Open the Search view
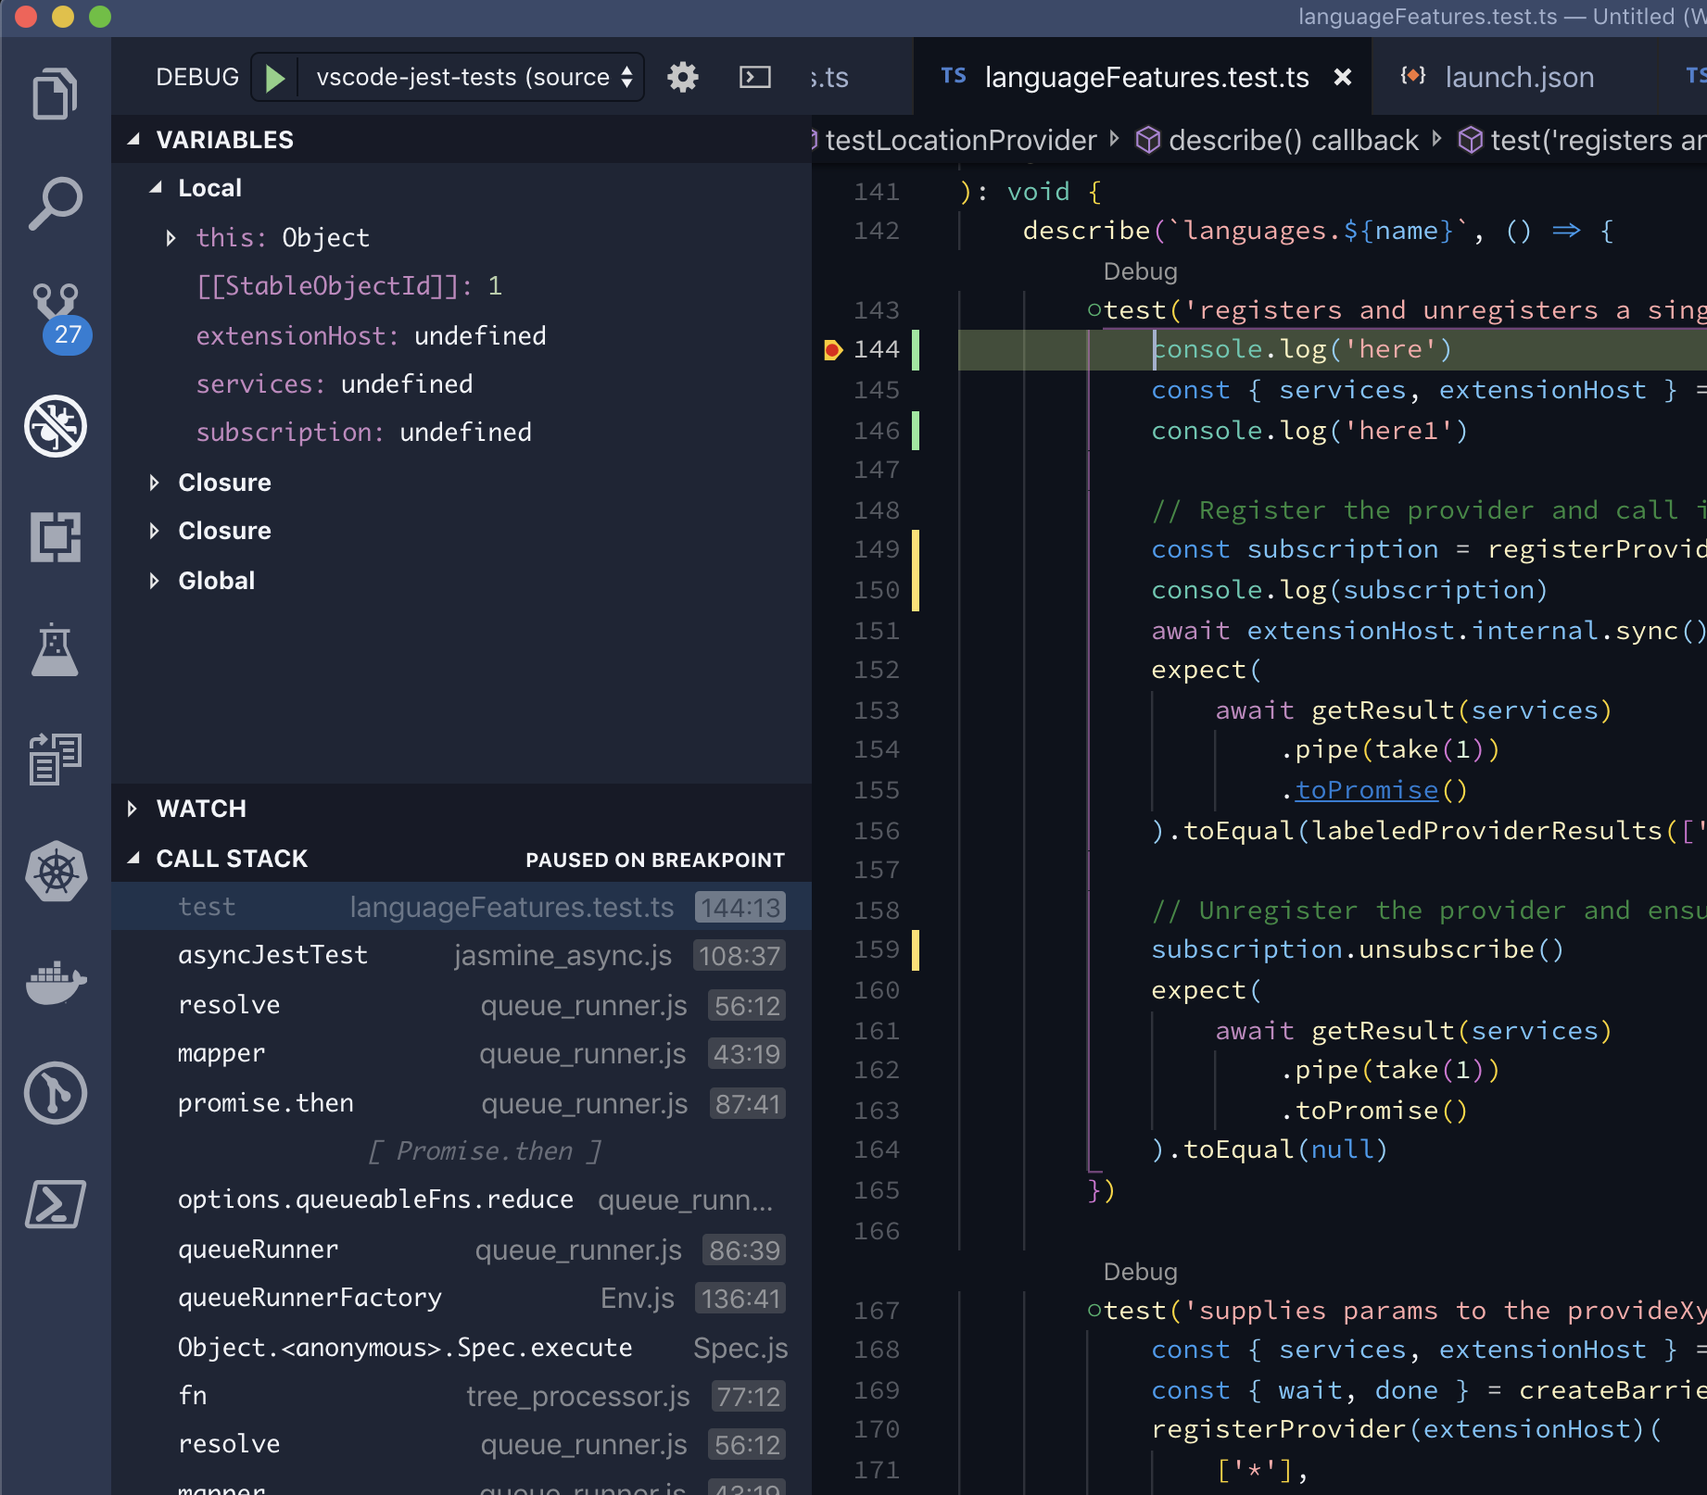Viewport: 1707px width, 1495px height. pyautogui.click(x=56, y=202)
